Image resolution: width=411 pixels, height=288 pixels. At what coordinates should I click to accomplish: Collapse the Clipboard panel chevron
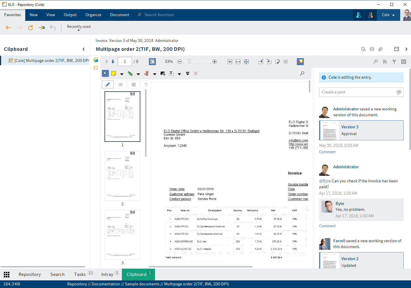[x=84, y=49]
